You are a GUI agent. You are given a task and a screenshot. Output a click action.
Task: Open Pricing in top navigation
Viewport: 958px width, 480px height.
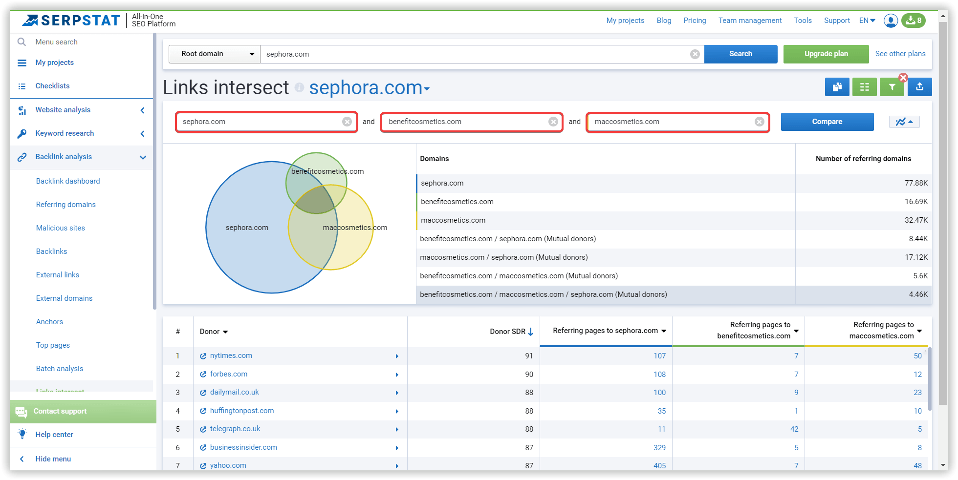(x=695, y=21)
